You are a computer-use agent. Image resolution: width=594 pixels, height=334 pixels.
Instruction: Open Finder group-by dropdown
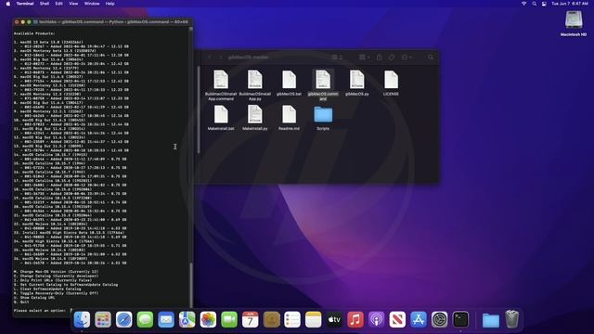tap(364, 58)
